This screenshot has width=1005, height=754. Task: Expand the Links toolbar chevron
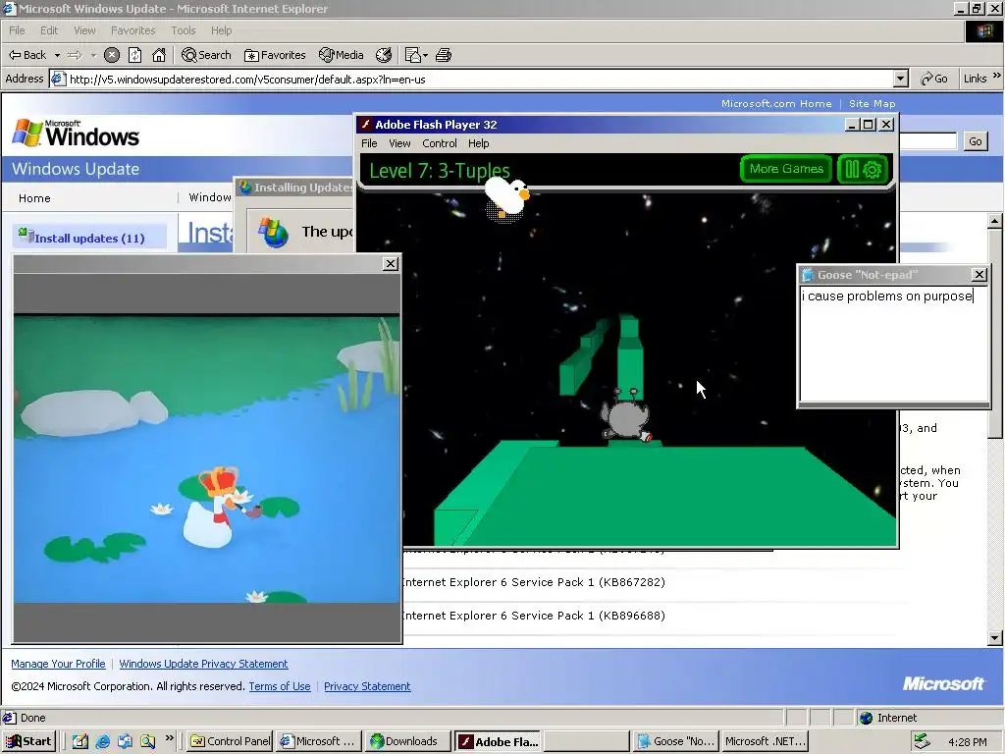997,76
